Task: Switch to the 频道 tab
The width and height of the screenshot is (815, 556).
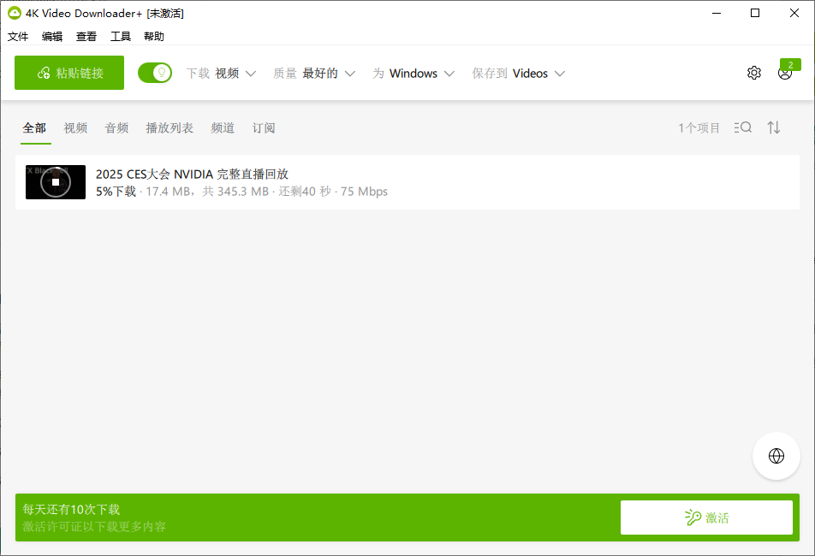Action: coord(223,127)
